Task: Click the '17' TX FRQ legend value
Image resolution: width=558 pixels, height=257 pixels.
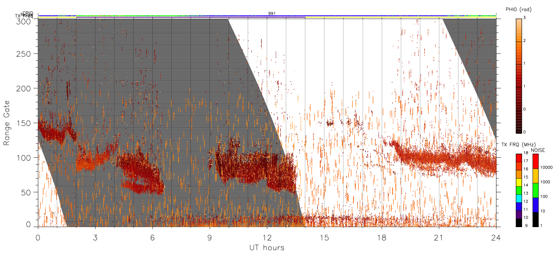Action: (x=526, y=162)
